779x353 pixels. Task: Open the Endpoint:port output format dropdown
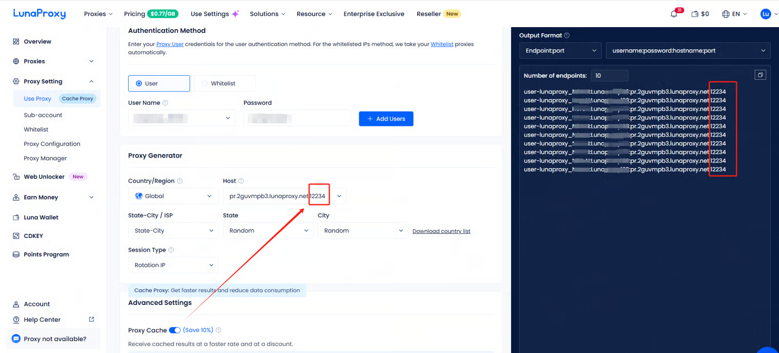tap(560, 51)
